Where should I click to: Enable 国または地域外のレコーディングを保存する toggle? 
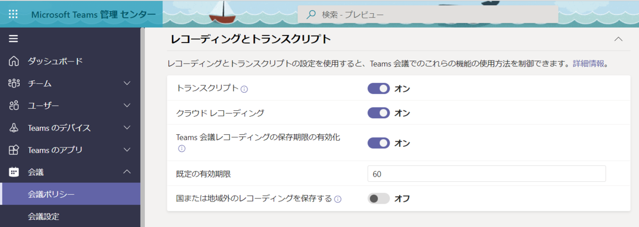379,199
